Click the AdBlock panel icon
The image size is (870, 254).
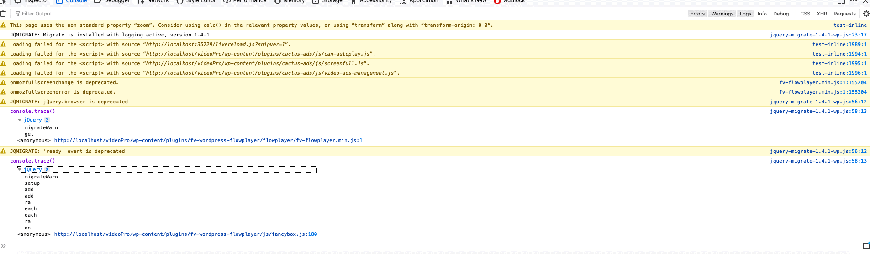pyautogui.click(x=497, y=1)
